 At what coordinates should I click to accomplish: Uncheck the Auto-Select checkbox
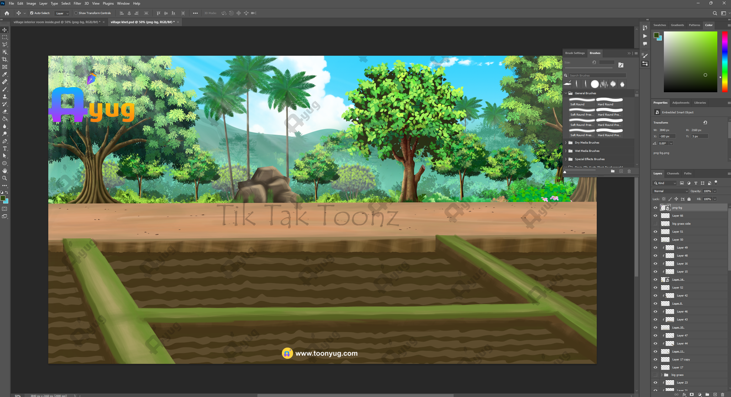point(32,13)
